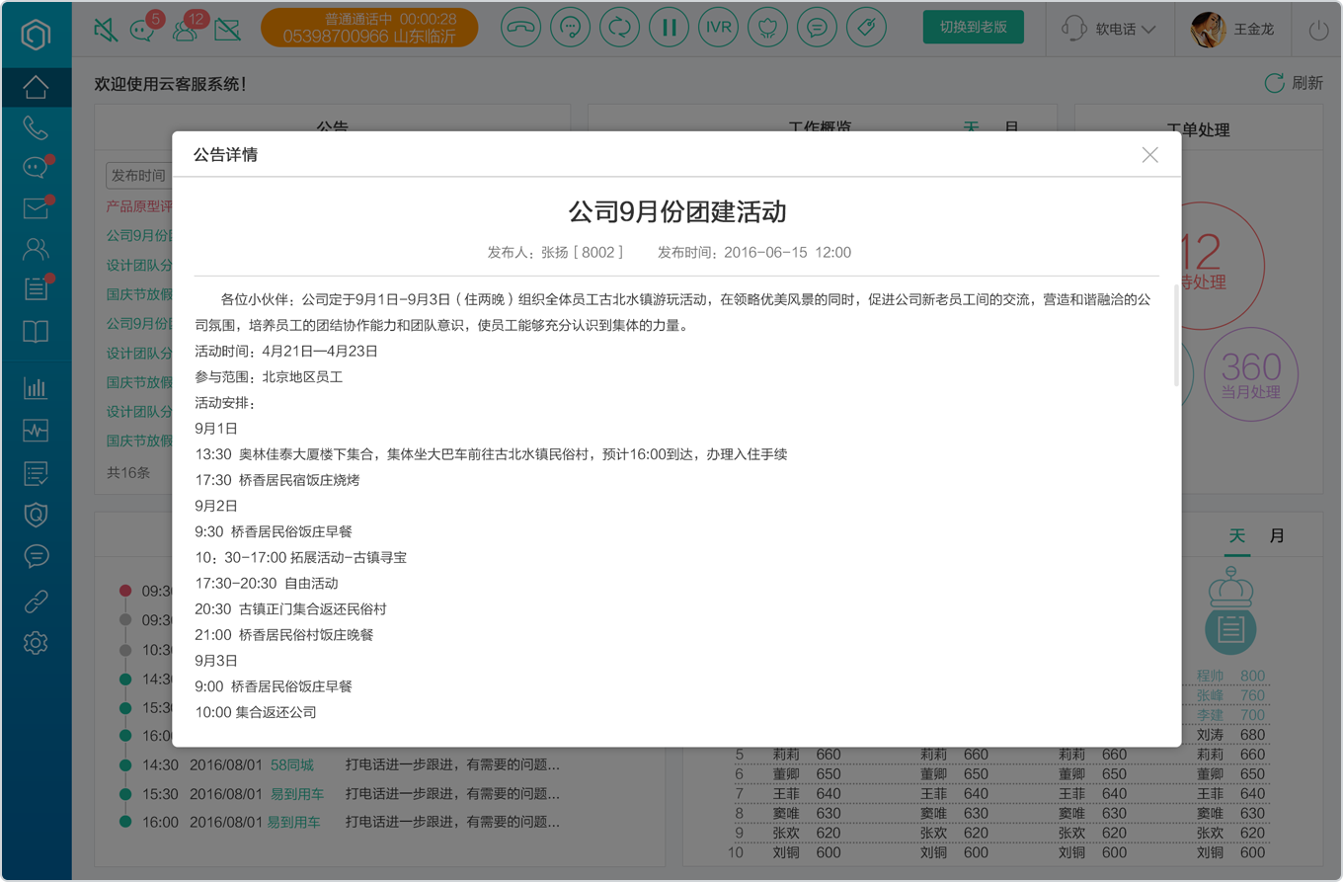1343x882 pixels.
Task: Click the 切换到老版 button
Action: (x=973, y=28)
